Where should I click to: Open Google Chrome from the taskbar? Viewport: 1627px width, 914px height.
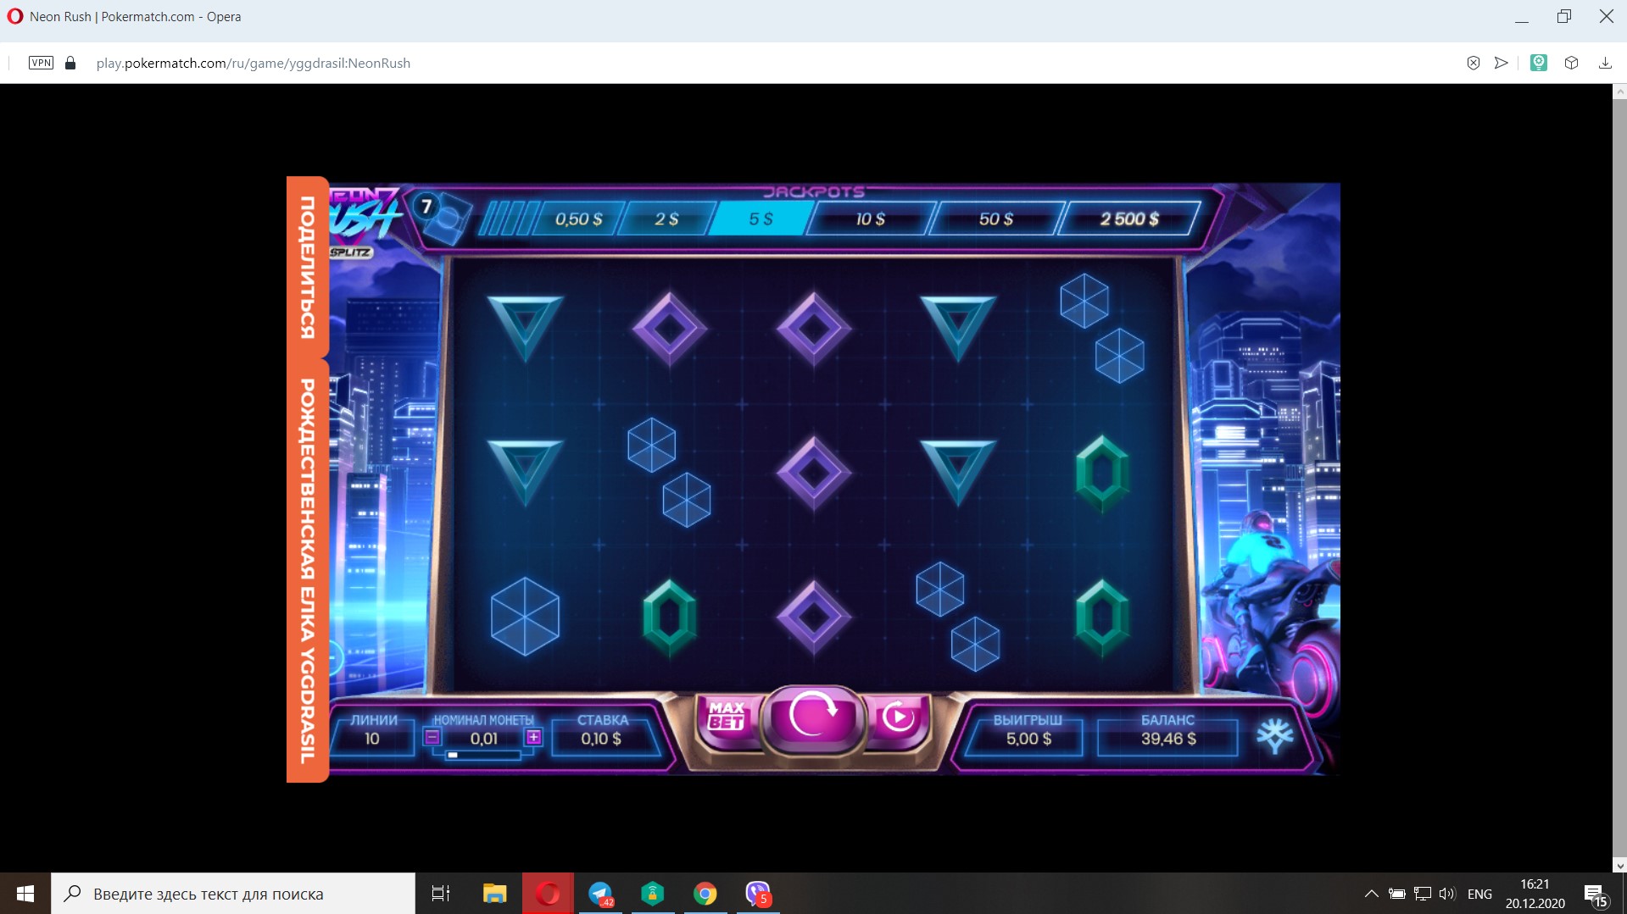tap(705, 894)
